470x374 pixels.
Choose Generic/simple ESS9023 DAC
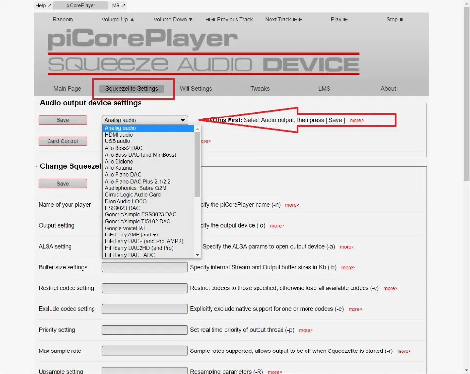point(148,214)
